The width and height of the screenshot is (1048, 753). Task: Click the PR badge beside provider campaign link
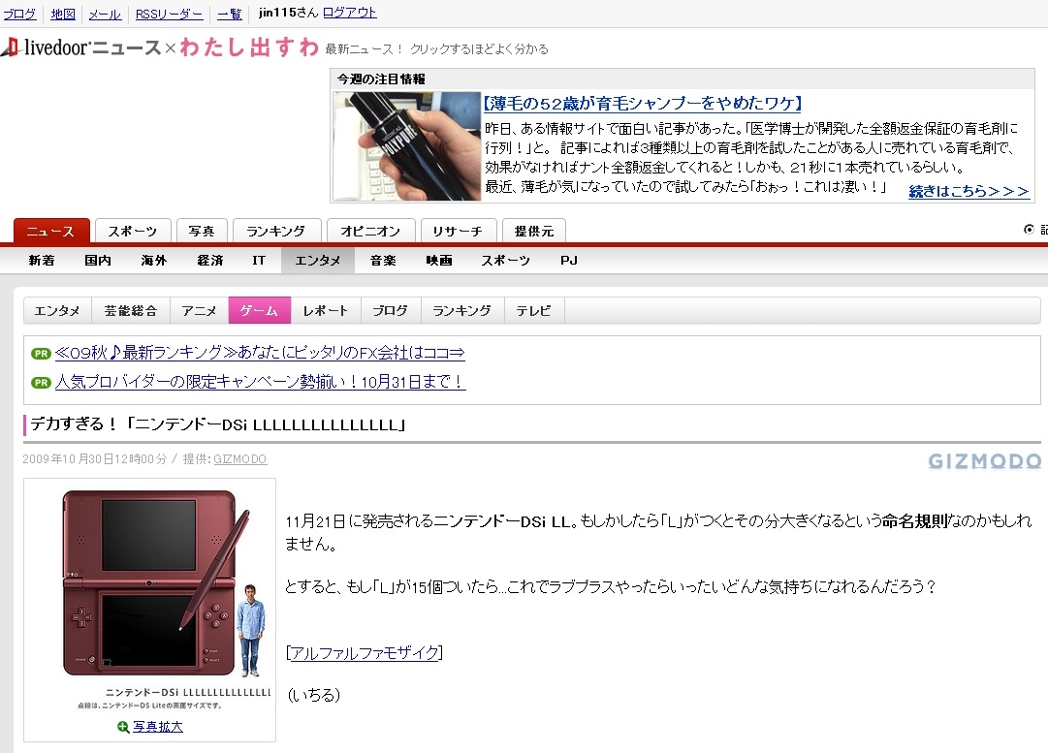coord(41,382)
